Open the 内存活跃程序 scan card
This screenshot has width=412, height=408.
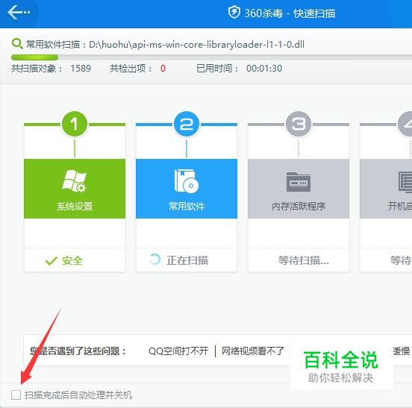[299, 189]
